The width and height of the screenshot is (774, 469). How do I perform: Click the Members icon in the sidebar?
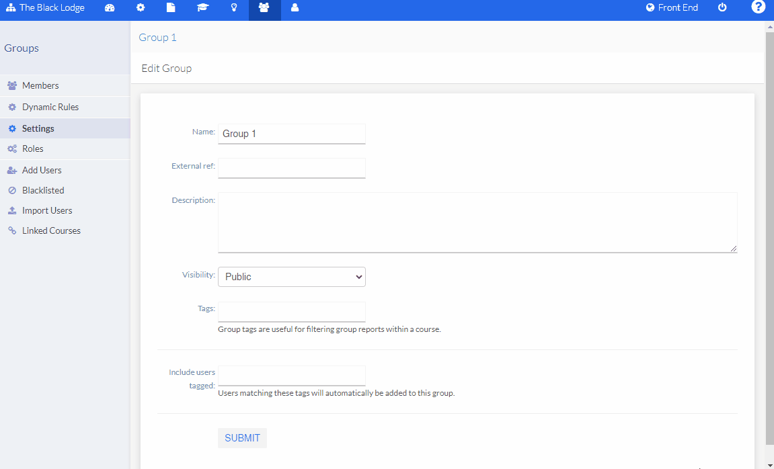pos(12,85)
